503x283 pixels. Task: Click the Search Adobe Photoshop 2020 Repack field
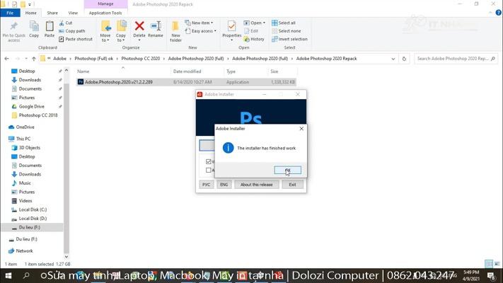[451, 59]
